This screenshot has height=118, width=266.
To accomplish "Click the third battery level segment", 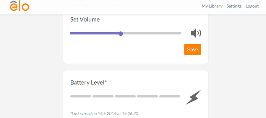I will (125, 96).
